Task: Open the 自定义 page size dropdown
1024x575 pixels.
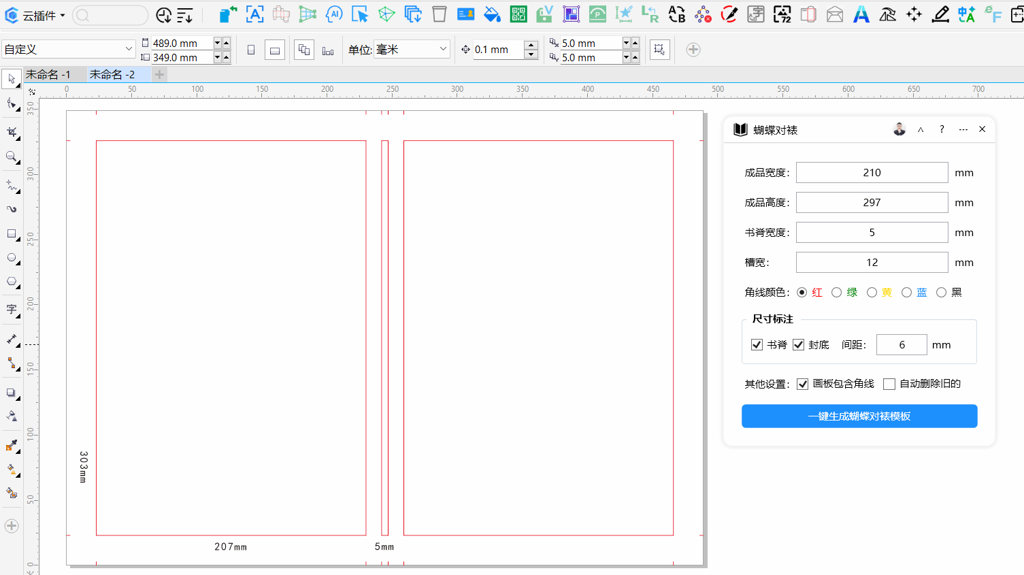Action: (68, 49)
